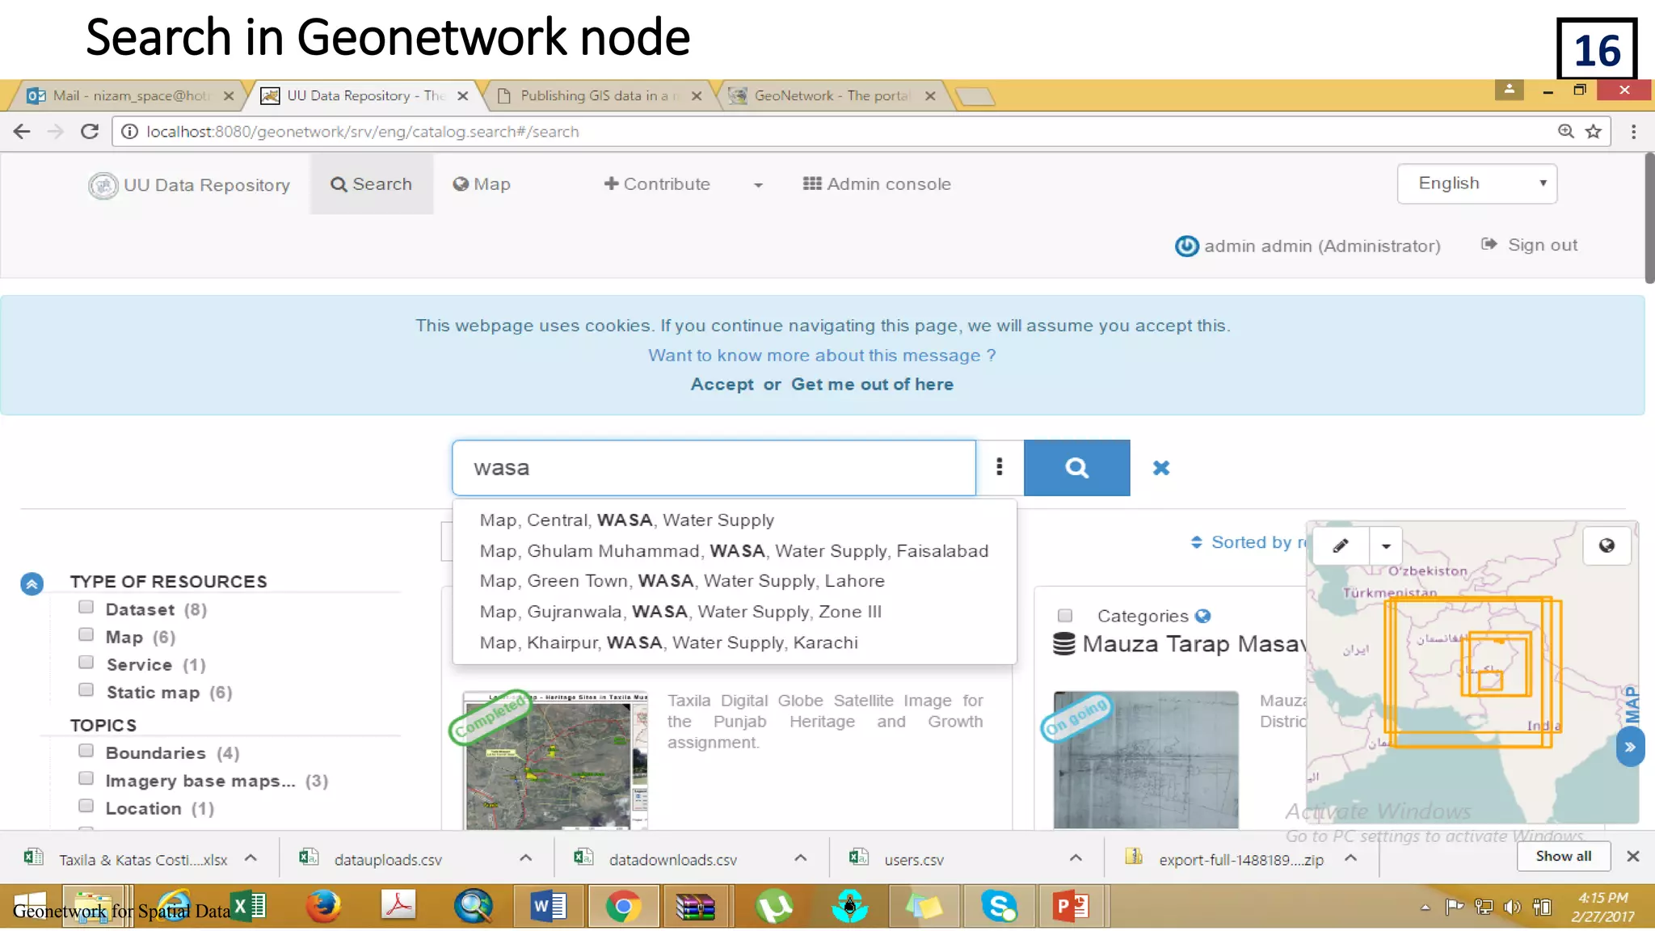Check the Map (6) resource filter
The width and height of the screenshot is (1655, 931).
click(86, 634)
